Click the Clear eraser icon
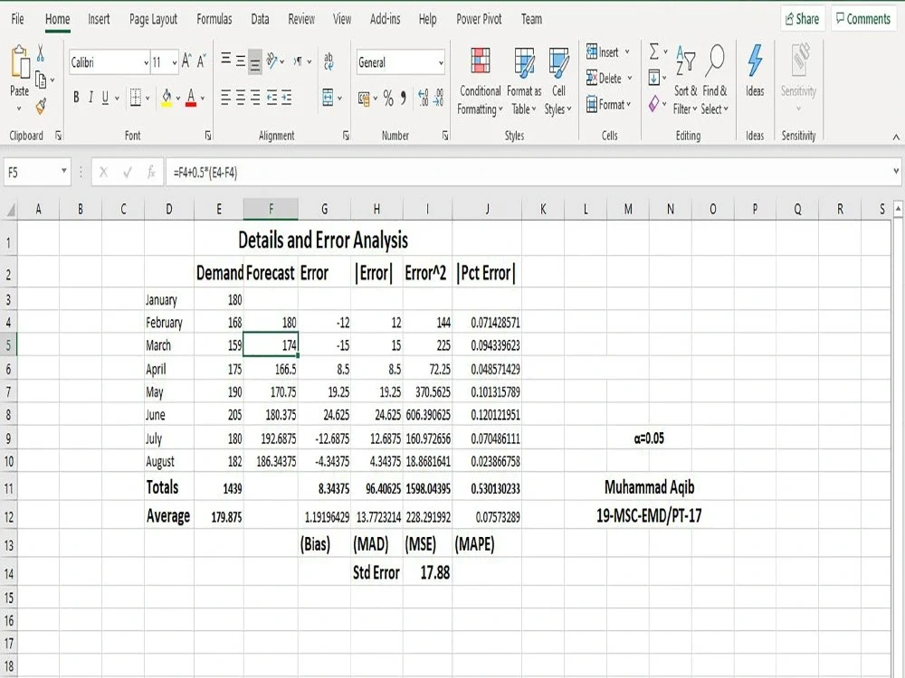This screenshot has width=905, height=678. tap(654, 104)
